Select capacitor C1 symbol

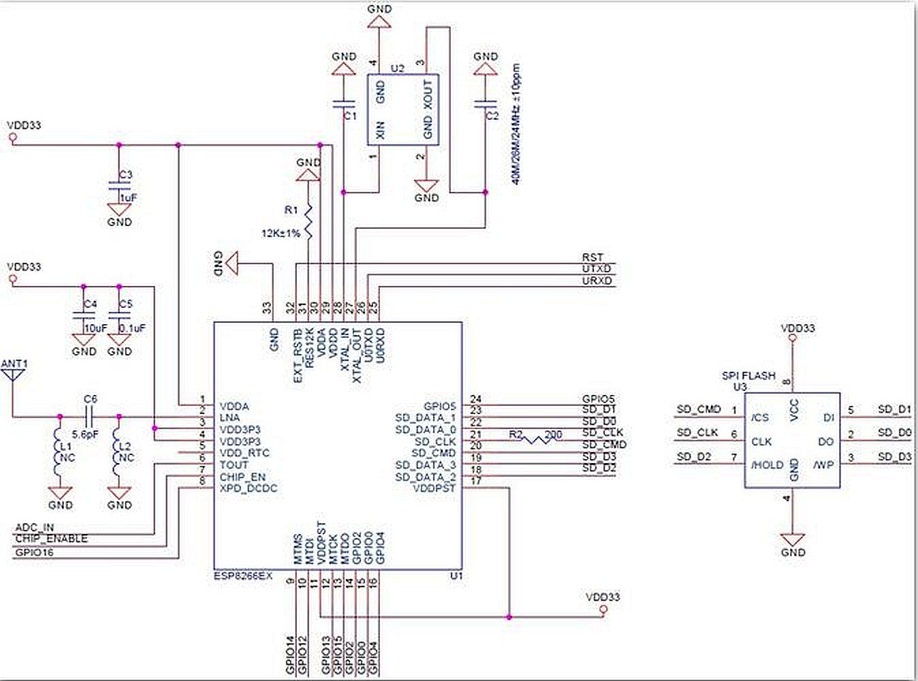click(x=344, y=105)
